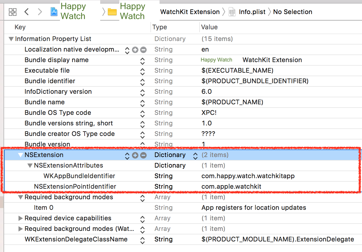Add row next to Localization native development
Screen dimensions: 362x252
click(135, 50)
